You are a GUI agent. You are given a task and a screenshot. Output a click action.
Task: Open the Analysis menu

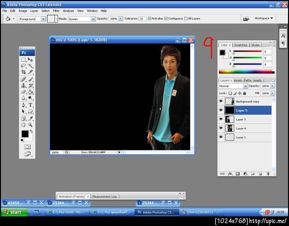point(68,11)
